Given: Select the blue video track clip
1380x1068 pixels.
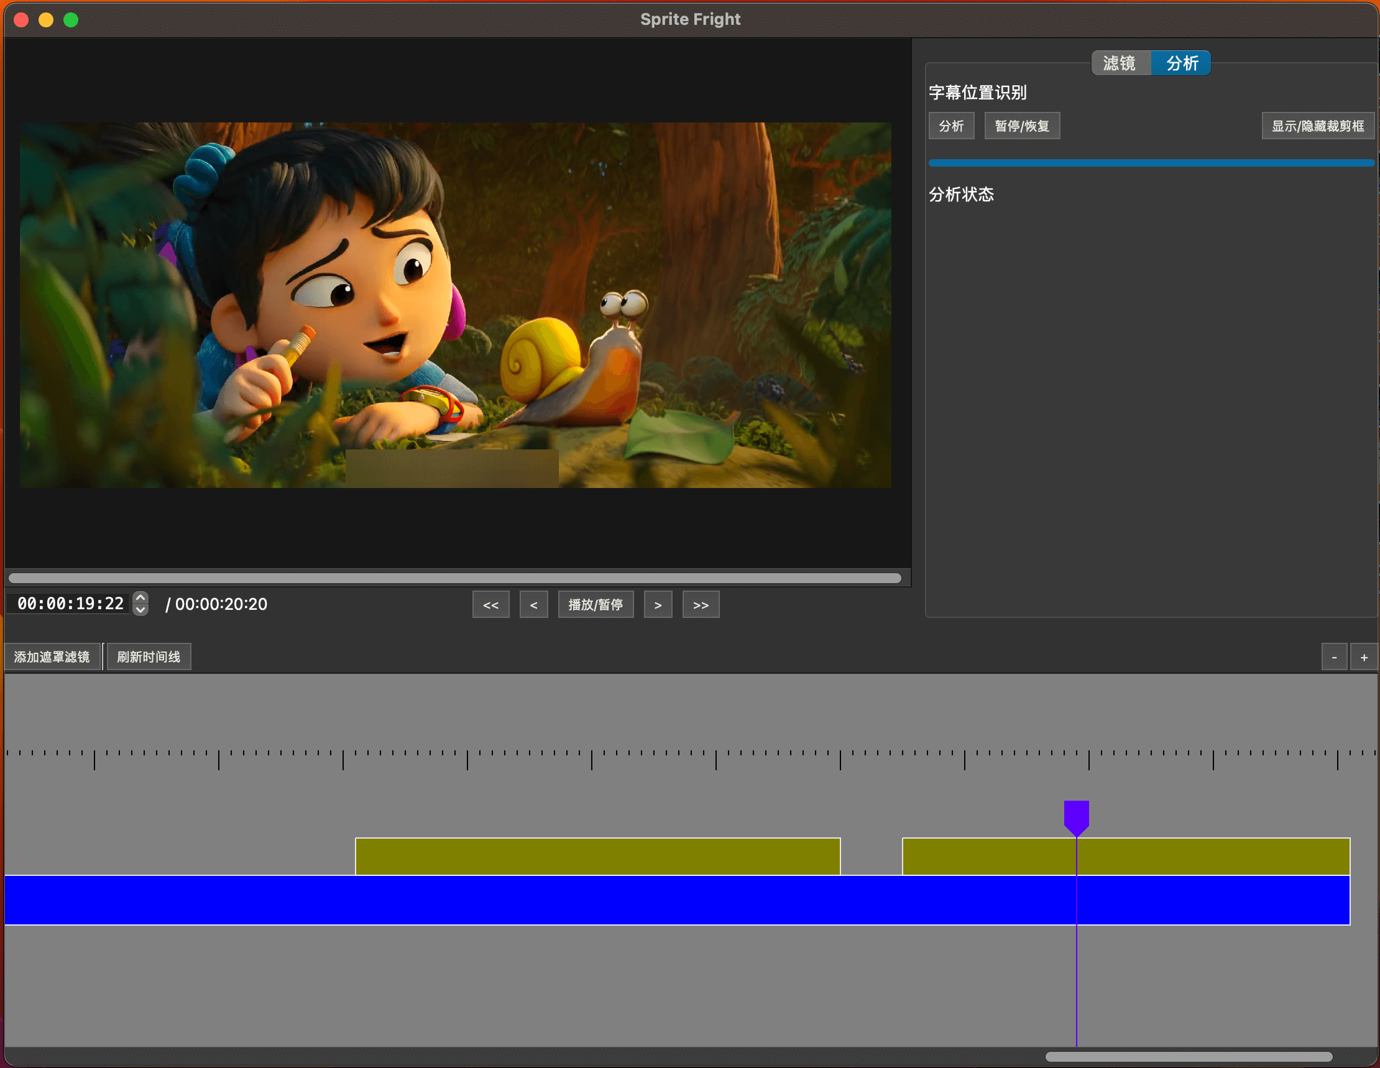Looking at the screenshot, I should pos(678,900).
